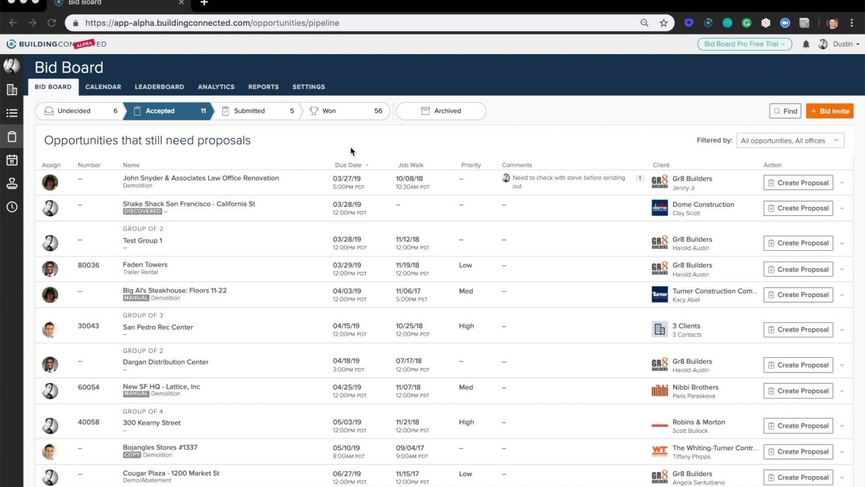
Task: Bookmark page with the star icon
Action: [x=664, y=22]
